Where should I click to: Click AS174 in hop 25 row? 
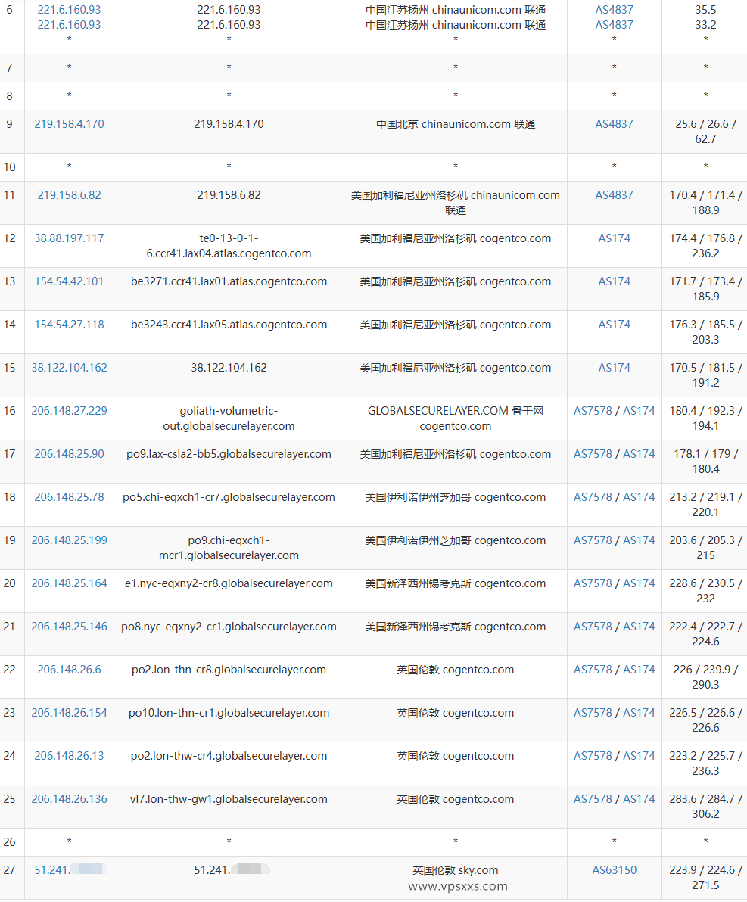point(639,799)
